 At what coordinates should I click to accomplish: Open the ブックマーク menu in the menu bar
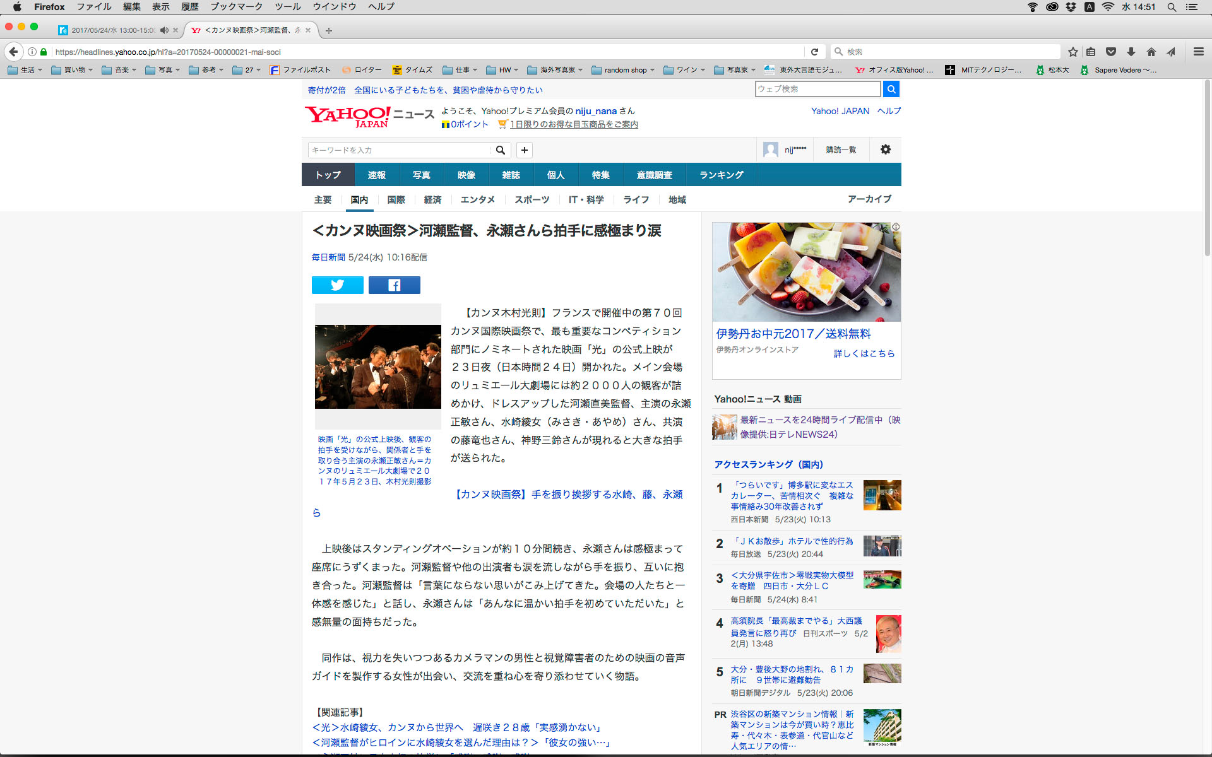point(236,7)
